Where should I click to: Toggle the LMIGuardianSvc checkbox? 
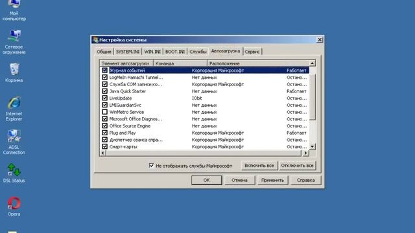(x=104, y=105)
